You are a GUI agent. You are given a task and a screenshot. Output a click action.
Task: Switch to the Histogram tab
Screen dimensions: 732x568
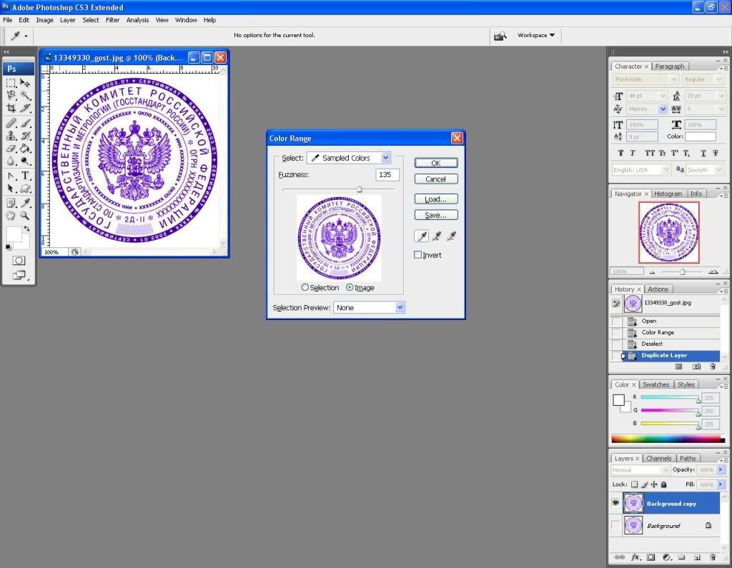pyautogui.click(x=668, y=194)
